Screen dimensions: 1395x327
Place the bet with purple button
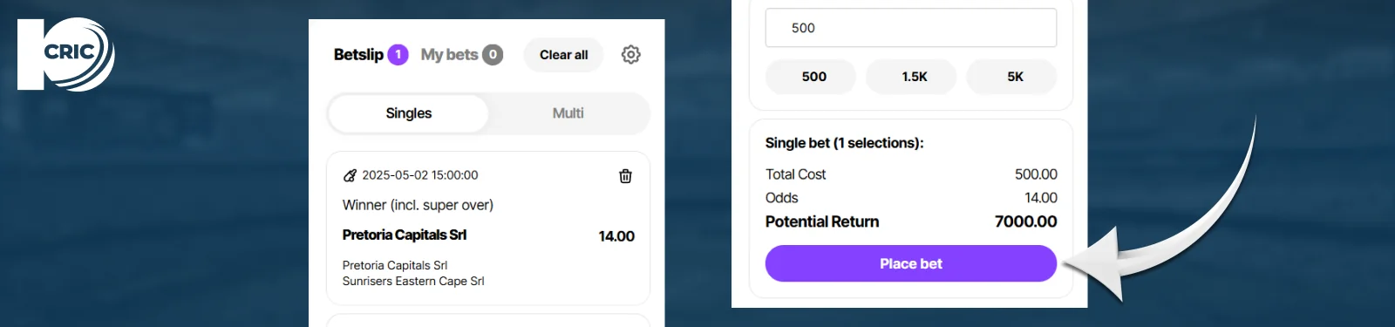tap(911, 263)
